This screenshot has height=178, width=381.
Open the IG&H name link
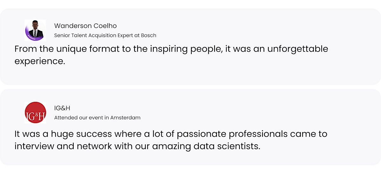click(x=62, y=108)
